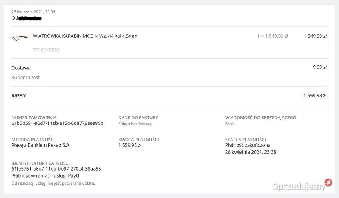The image size is (339, 198).
Task: Click the redacted seller name after Od
Action: (x=30, y=18)
